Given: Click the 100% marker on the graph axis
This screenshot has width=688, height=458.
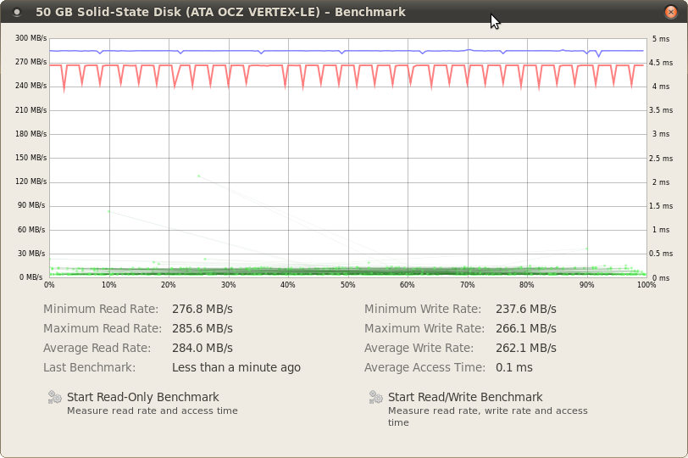Looking at the screenshot, I should coord(646,285).
